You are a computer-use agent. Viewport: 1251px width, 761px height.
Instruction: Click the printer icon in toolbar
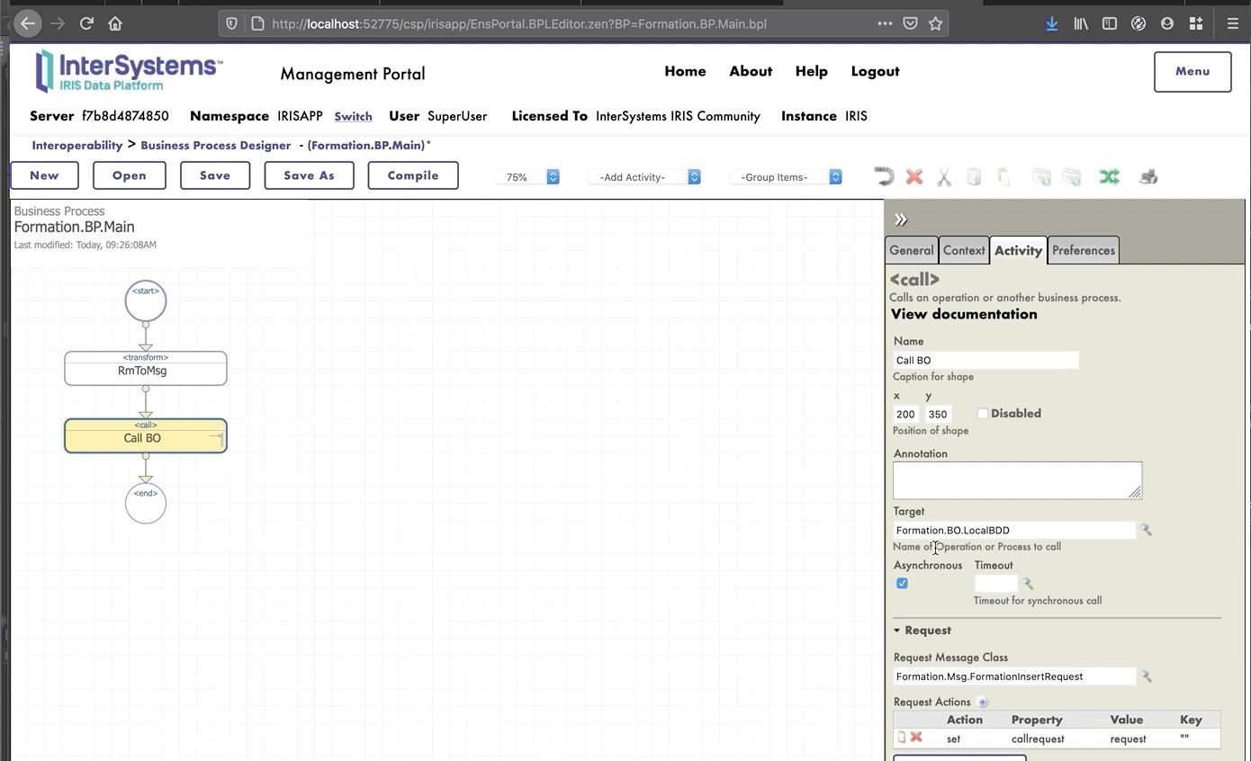pos(1148,177)
